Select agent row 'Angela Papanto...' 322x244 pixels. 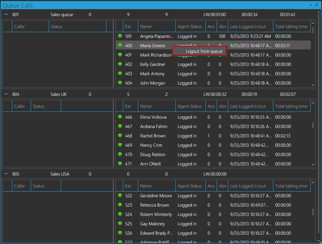point(213,36)
